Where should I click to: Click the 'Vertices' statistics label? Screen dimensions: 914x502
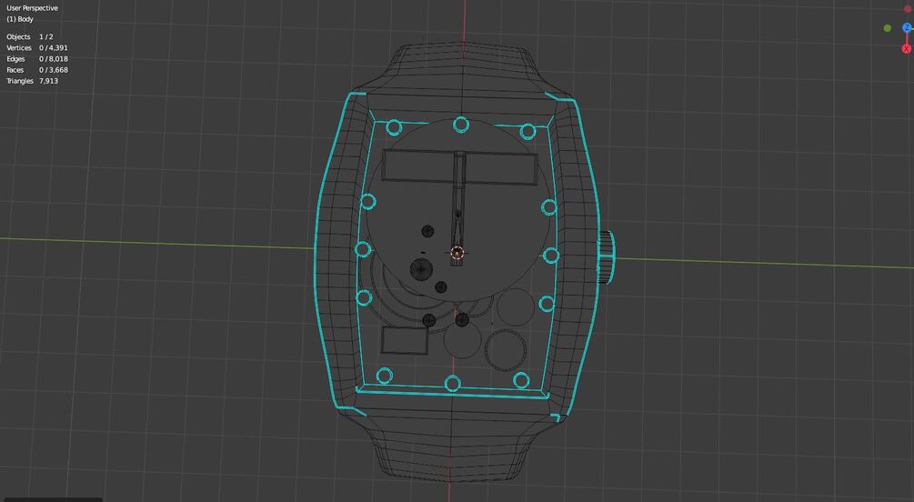click(19, 48)
